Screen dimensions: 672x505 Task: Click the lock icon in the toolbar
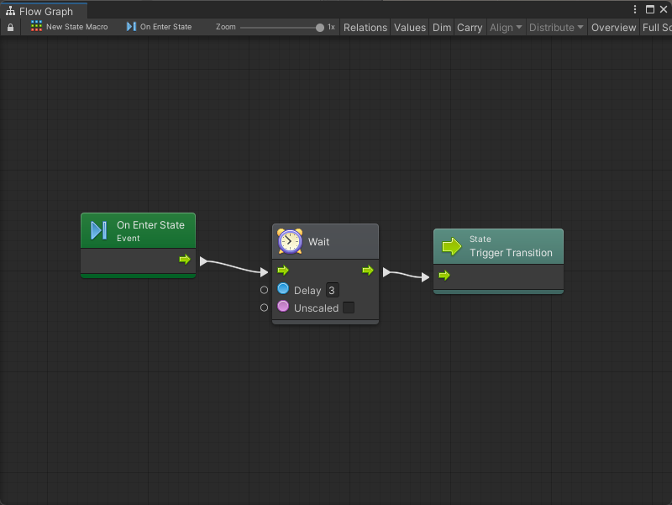(x=10, y=28)
